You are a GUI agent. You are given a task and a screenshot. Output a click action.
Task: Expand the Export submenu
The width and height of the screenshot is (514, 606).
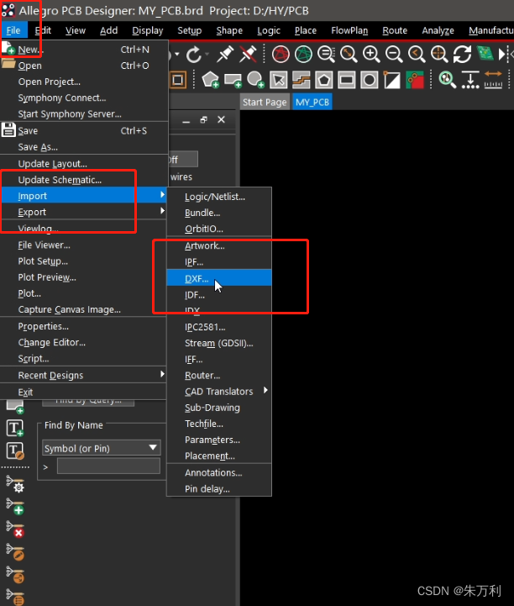pos(162,211)
